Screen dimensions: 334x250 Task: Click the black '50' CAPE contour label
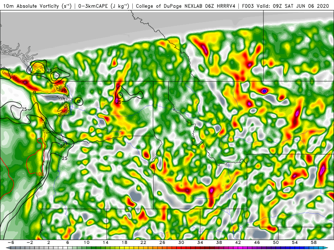[x=63, y=146]
